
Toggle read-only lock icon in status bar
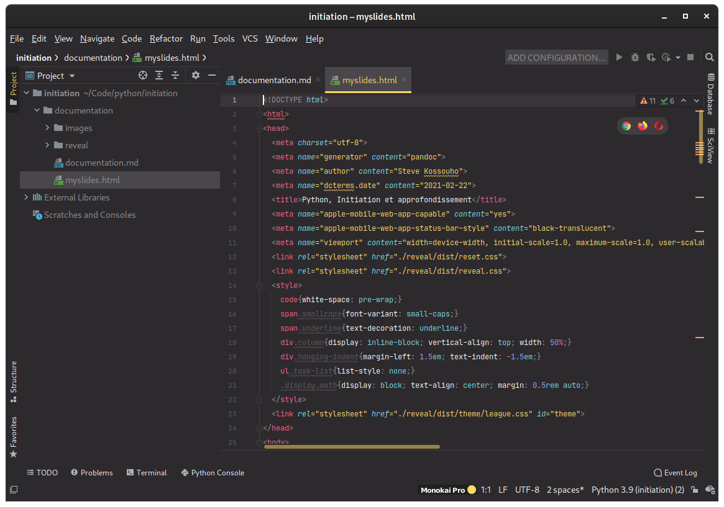pos(695,490)
